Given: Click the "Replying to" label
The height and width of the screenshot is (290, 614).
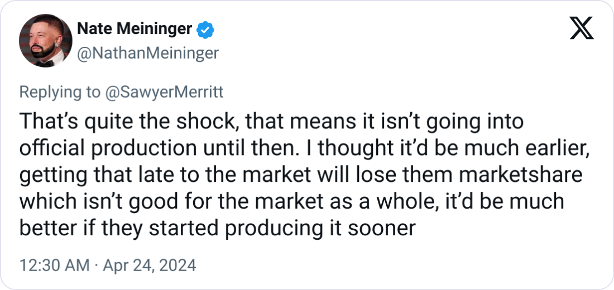Looking at the screenshot, I should coord(59,92).
